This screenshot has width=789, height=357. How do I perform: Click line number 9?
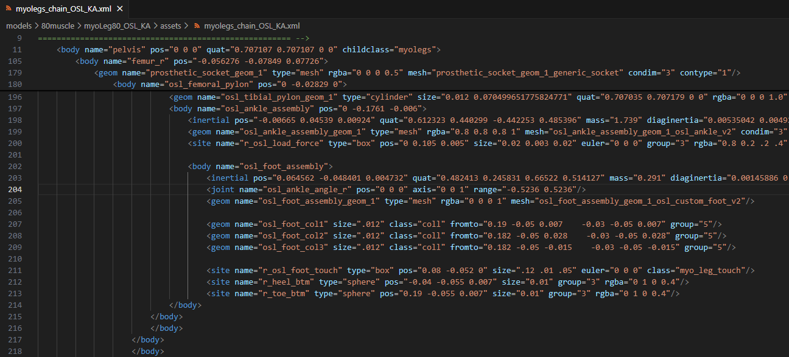click(19, 38)
